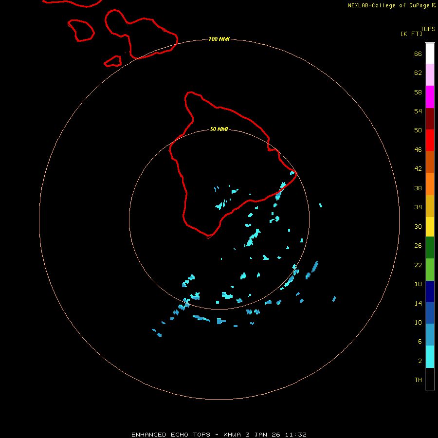The image size is (438, 438).
Task: Click the white swatch atop the tops legend
Action: (430, 54)
